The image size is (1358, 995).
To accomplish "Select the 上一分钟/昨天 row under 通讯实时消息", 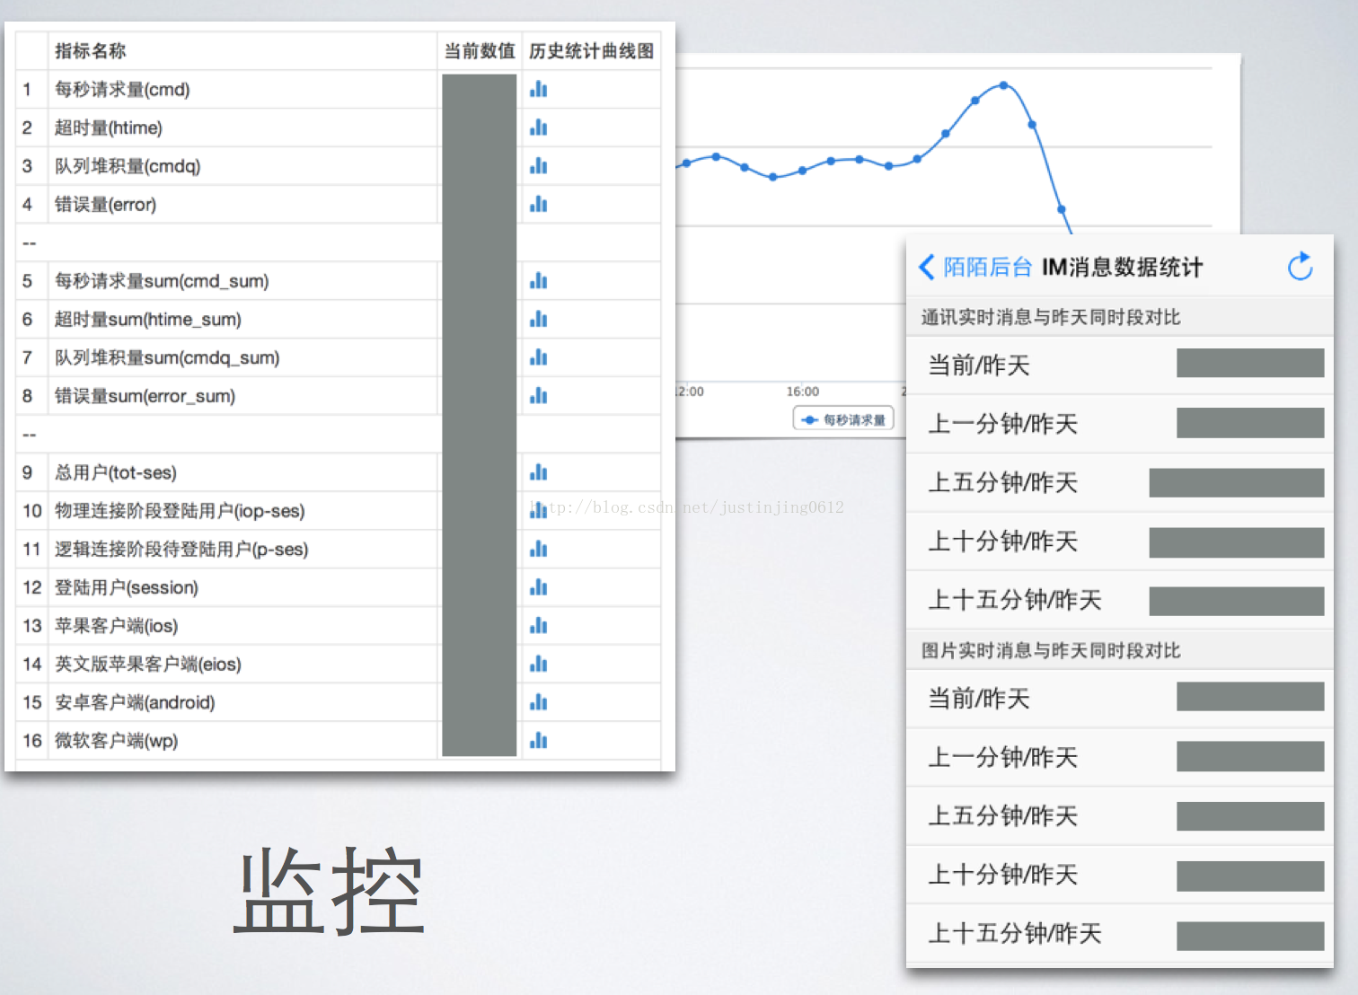I will [x=1120, y=424].
